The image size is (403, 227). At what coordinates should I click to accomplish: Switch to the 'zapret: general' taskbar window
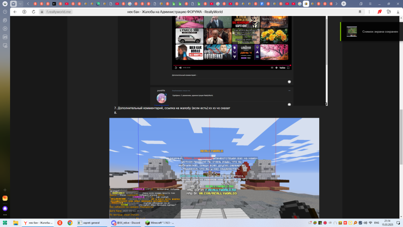[92, 223]
